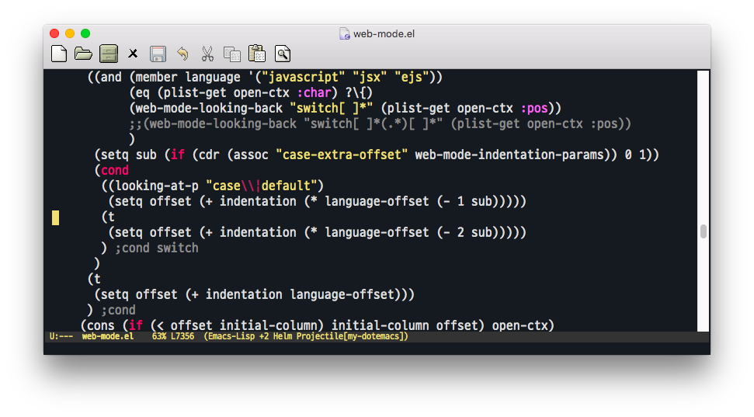
Task: Click the string "jsx"
Action: coord(370,77)
